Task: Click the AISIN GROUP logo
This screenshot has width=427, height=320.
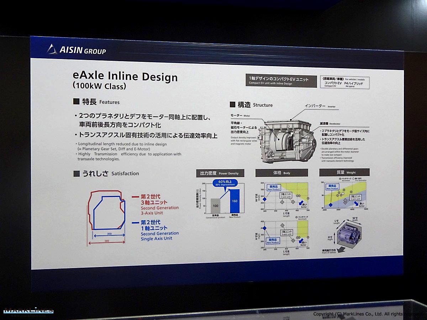Action: [x=76, y=50]
